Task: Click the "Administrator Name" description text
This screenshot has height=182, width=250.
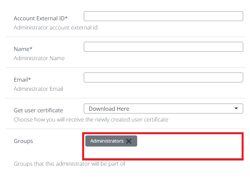Action: tap(39, 58)
